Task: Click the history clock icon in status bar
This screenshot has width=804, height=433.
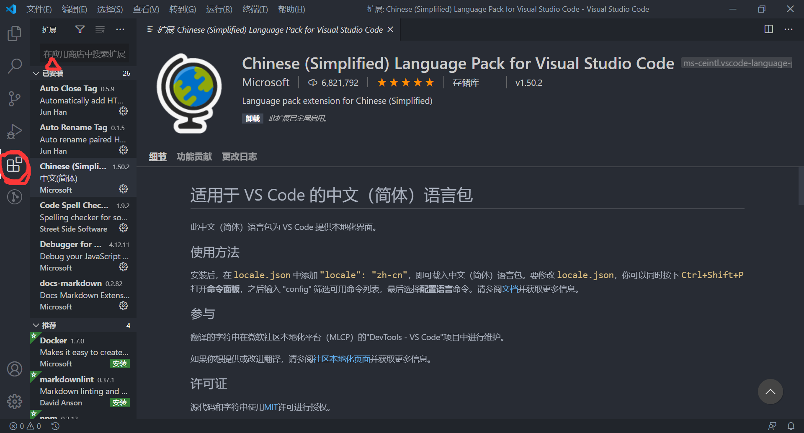Action: pos(55,426)
